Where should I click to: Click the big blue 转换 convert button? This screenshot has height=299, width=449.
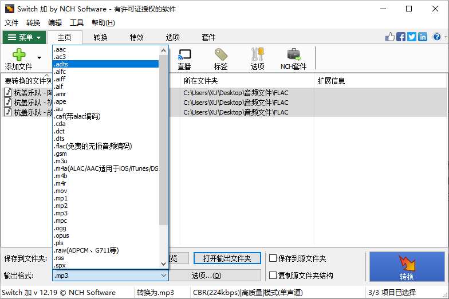pos(407,267)
